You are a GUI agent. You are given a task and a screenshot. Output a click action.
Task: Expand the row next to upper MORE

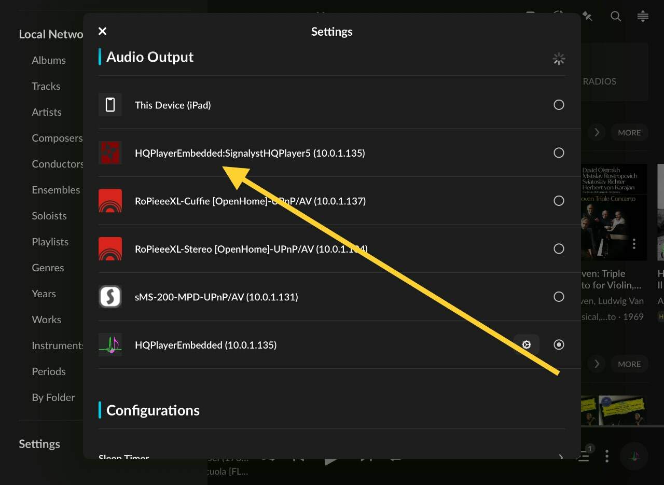coord(597,133)
